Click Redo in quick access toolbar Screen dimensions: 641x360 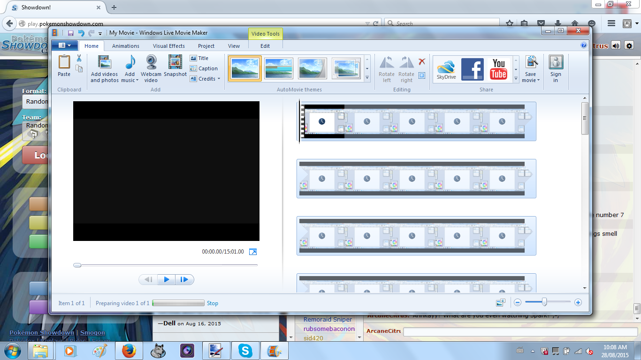pos(91,33)
